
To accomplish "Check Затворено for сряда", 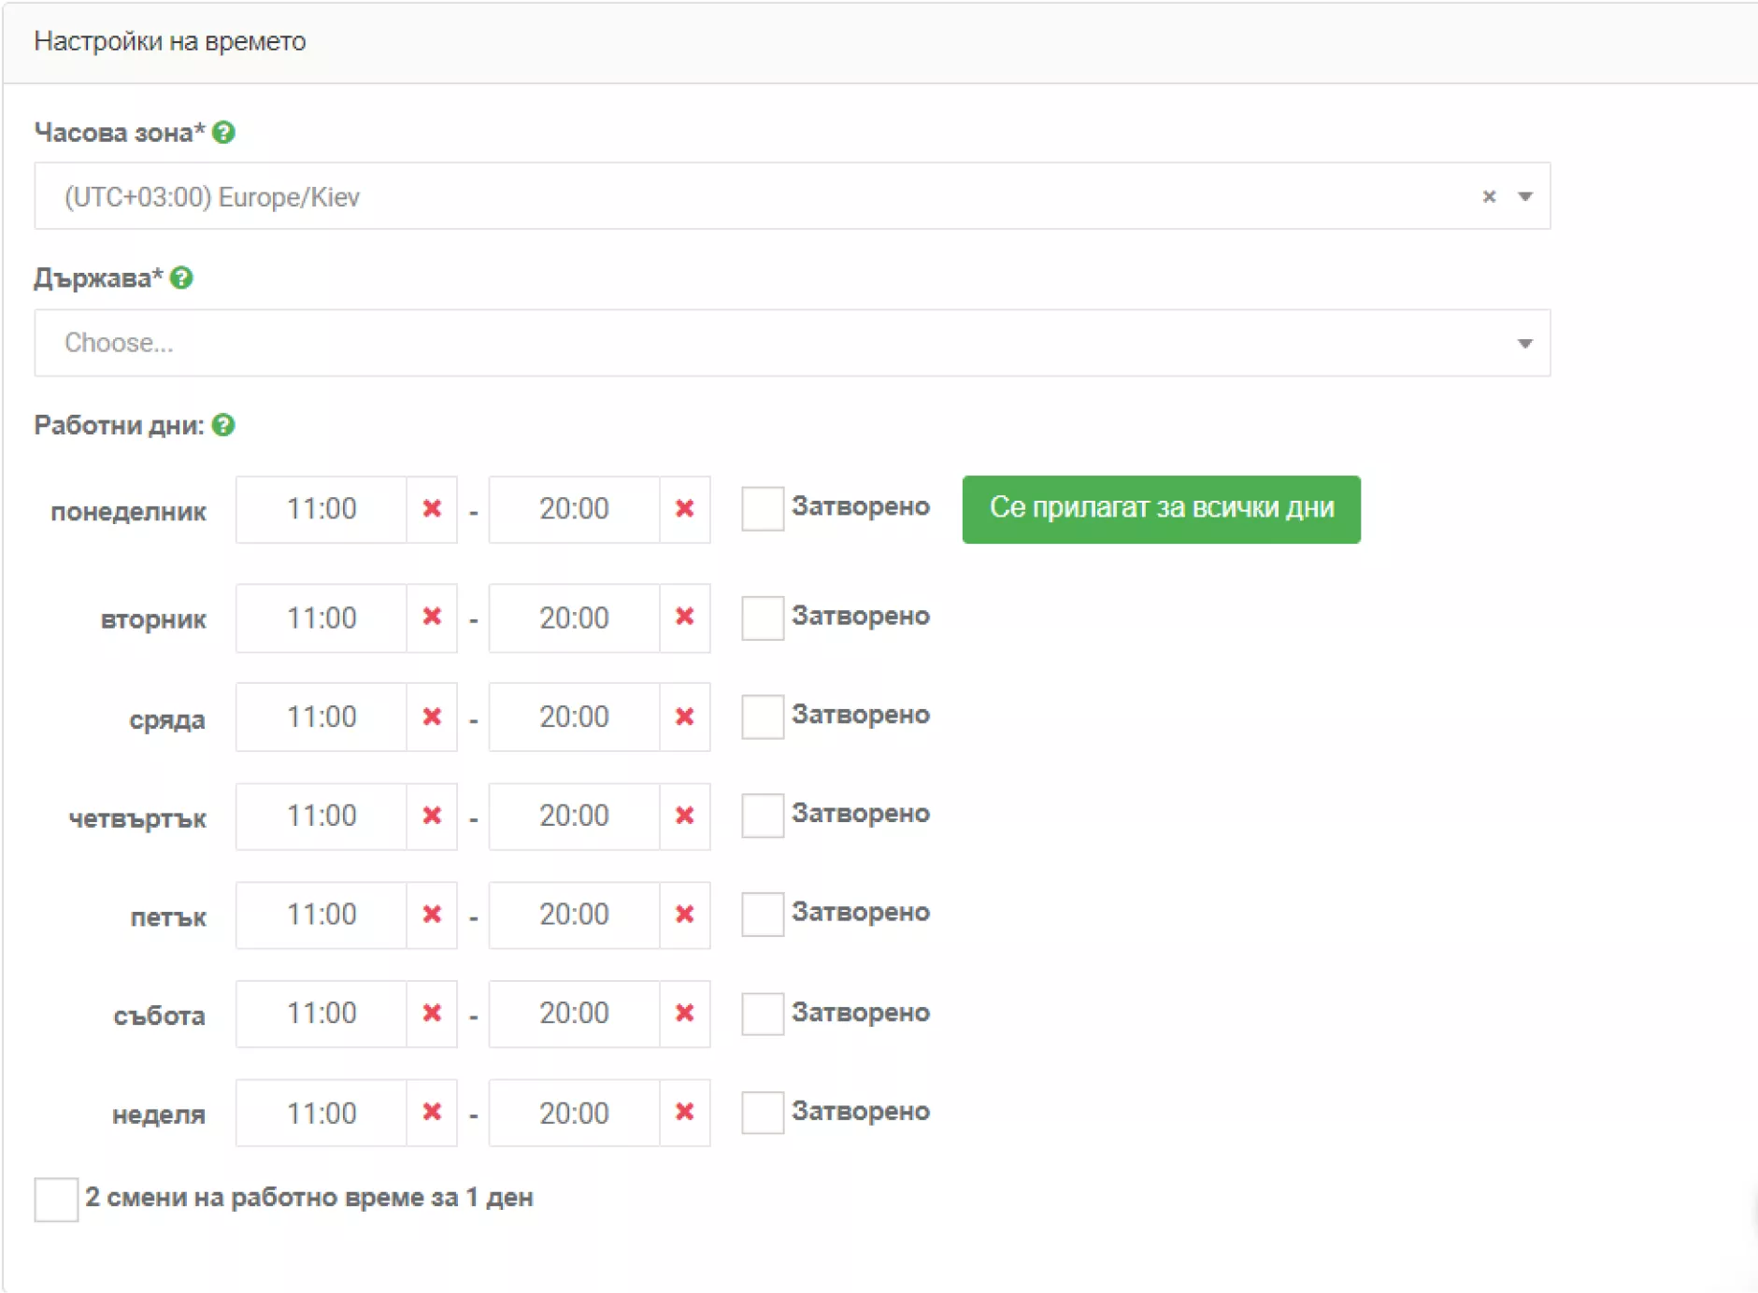I will point(763,717).
